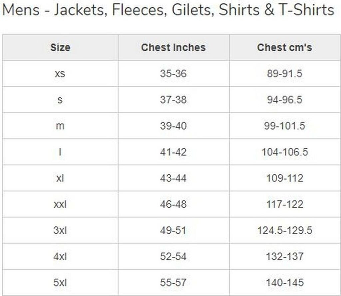Click the Size column header
This screenshot has width=341, height=296.
pos(60,48)
